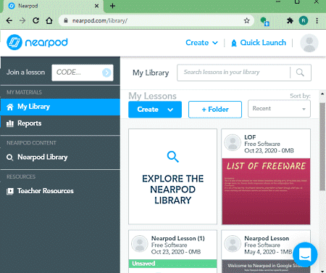Click the site lock icon
The image size is (326, 273).
(x=66, y=20)
